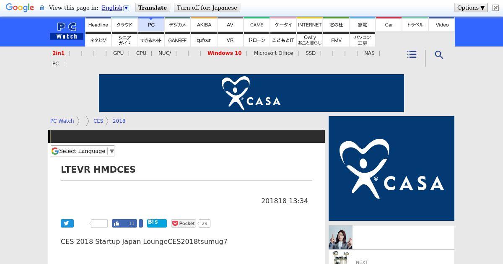Open the Headline tab

click(98, 24)
